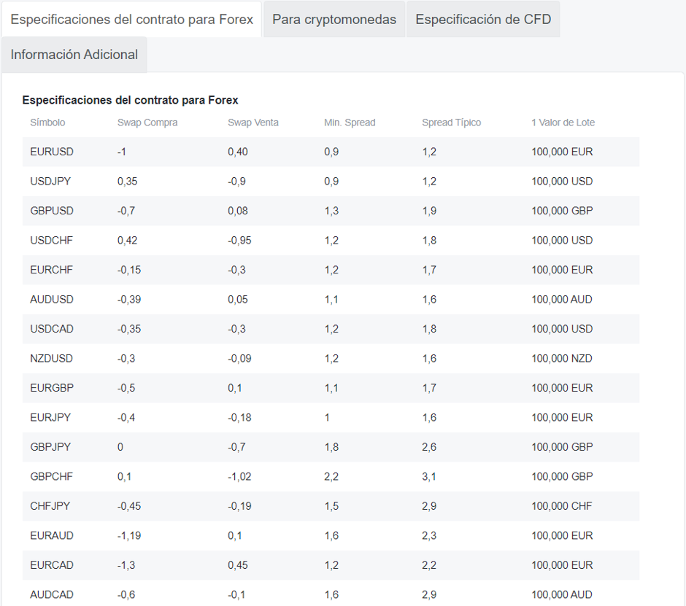Image resolution: width=686 pixels, height=606 pixels.
Task: Click the Spread Típico column header
Action: pos(450,123)
